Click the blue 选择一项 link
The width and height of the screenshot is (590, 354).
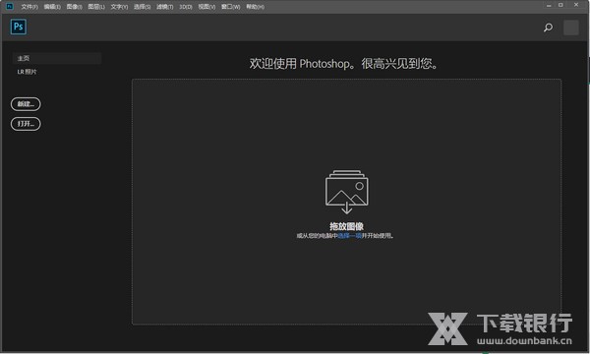click(349, 235)
